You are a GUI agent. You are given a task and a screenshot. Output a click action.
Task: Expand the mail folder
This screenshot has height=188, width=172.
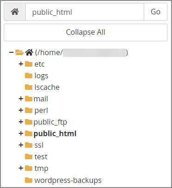click(x=21, y=99)
